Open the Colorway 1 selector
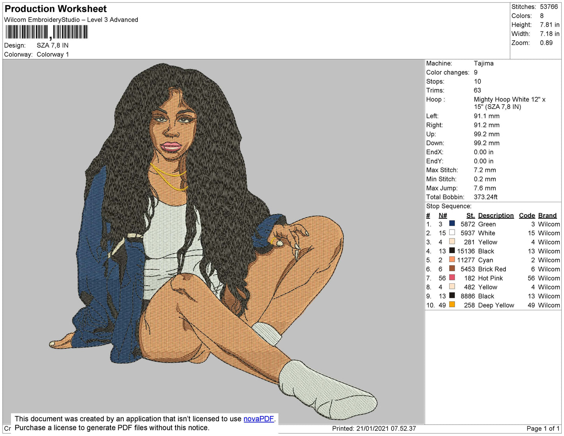 pos(53,54)
